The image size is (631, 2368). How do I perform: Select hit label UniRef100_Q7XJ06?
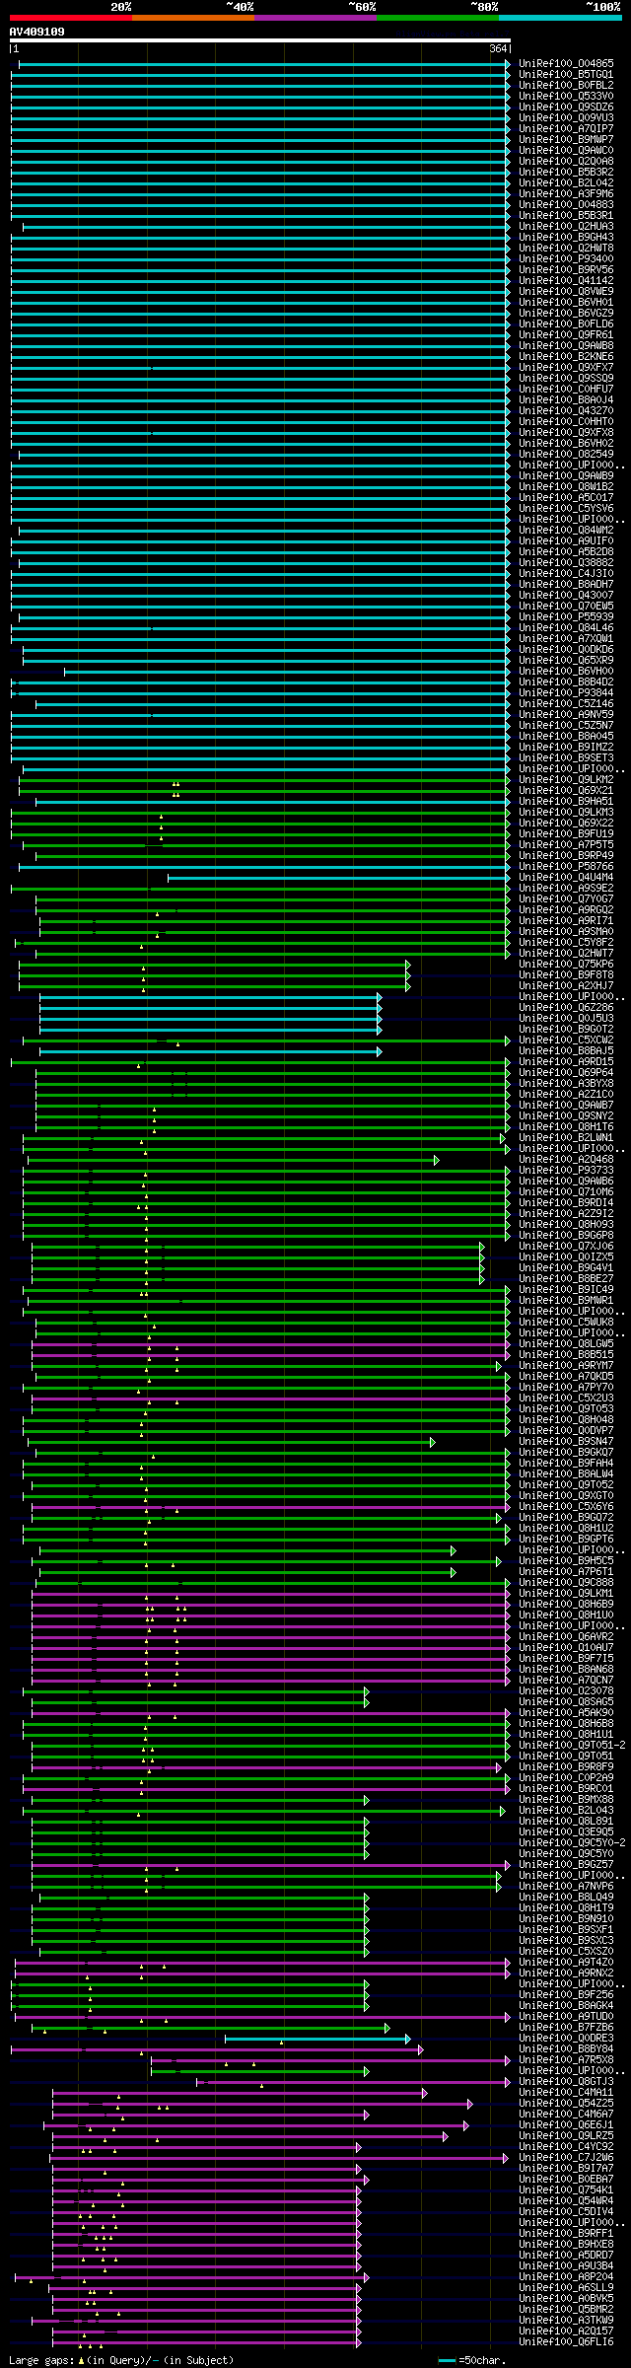[566, 1247]
